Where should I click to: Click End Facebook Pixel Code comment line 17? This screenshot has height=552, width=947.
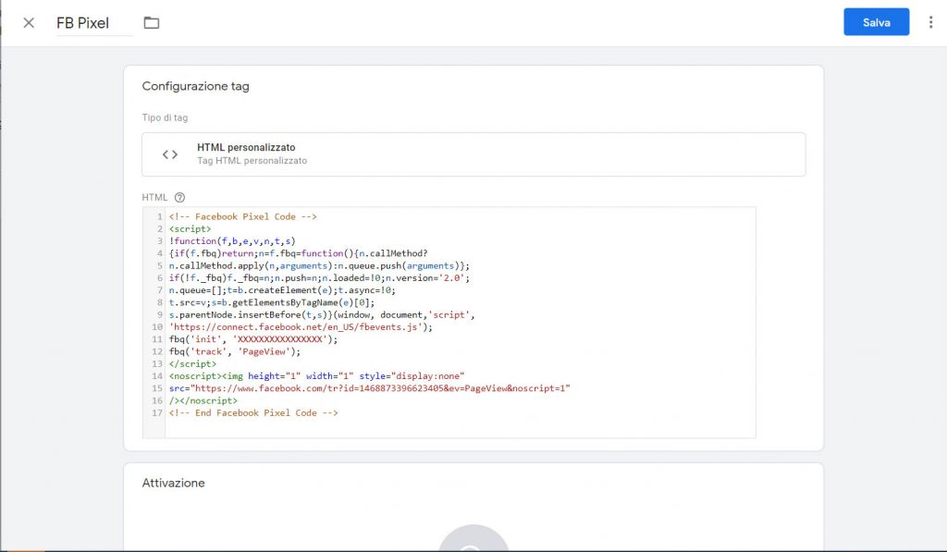pos(253,413)
